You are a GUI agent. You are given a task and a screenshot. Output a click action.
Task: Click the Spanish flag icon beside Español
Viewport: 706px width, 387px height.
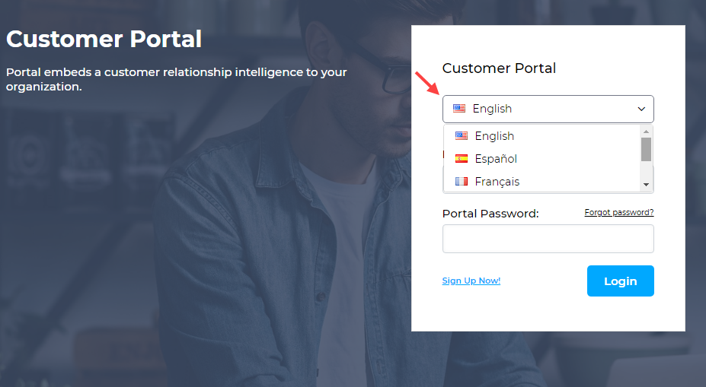point(462,159)
